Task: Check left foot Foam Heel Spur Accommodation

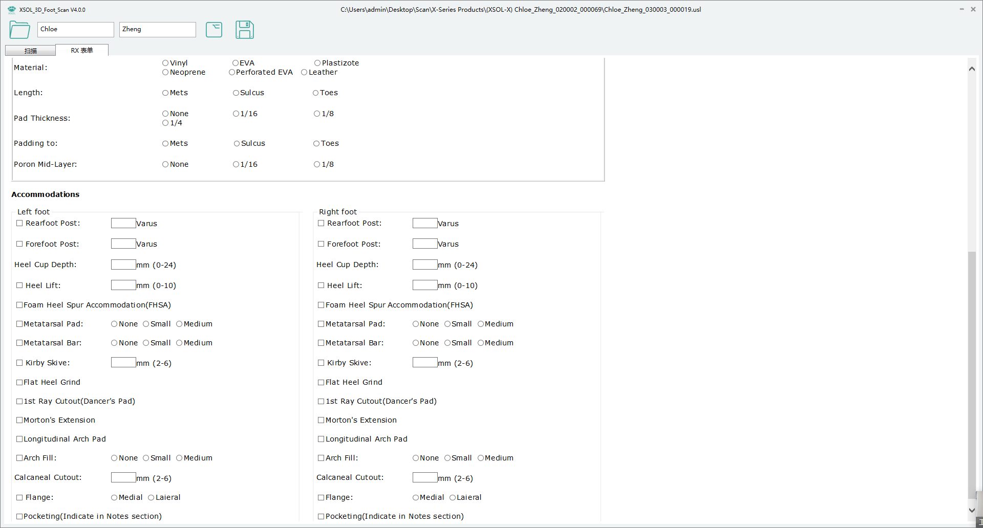Action: coord(19,305)
